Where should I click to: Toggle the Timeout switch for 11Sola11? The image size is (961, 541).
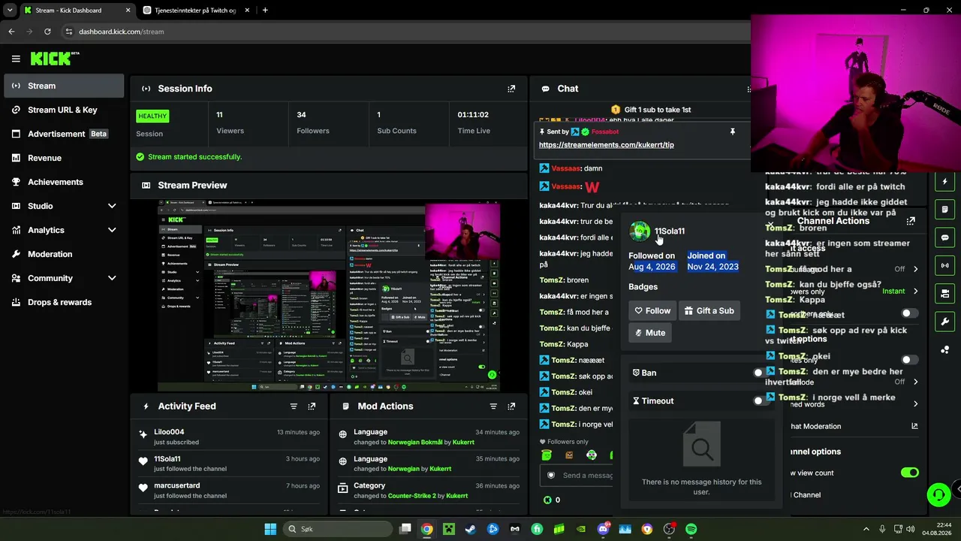tap(762, 400)
